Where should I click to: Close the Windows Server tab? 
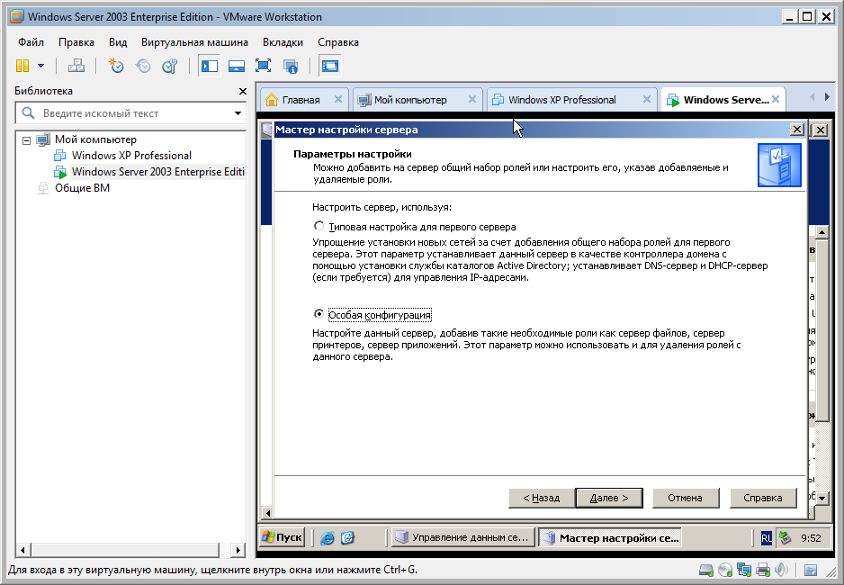point(776,99)
